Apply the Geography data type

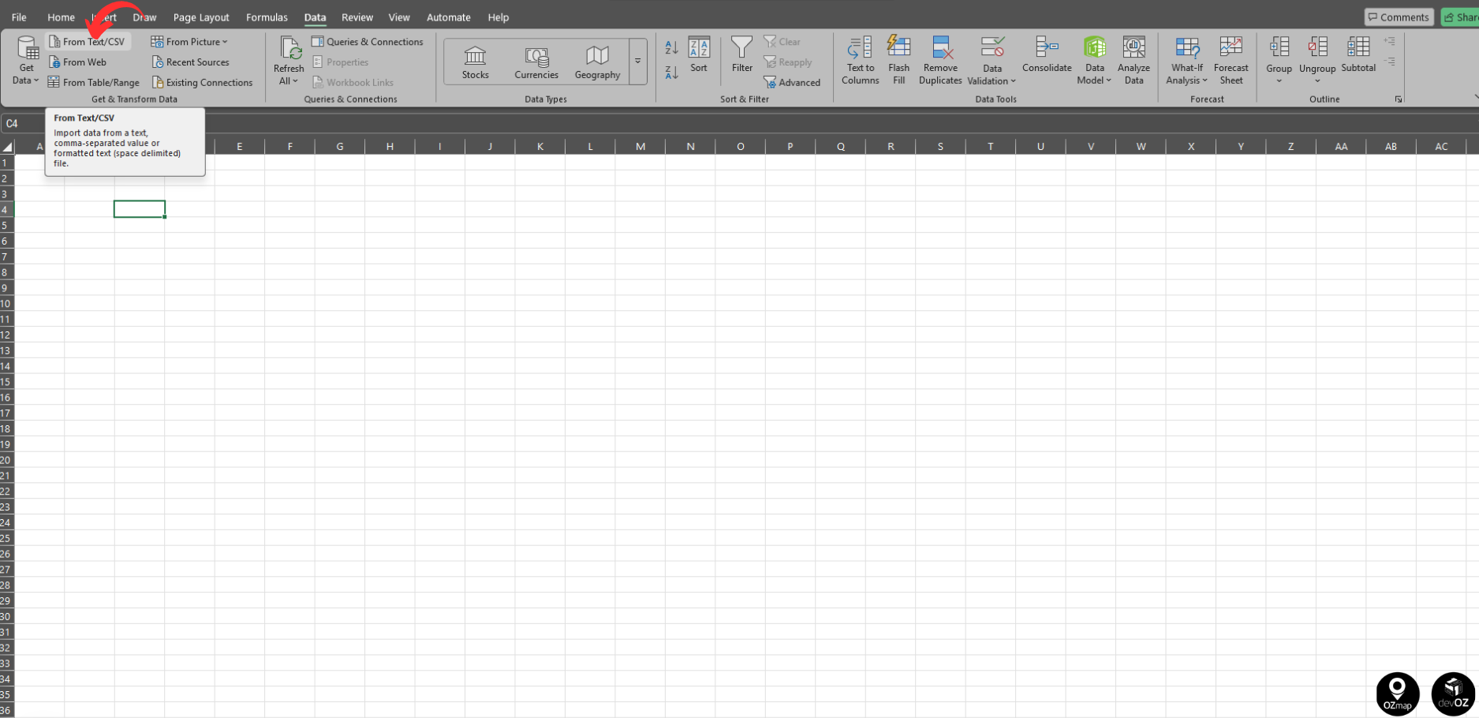pyautogui.click(x=597, y=62)
